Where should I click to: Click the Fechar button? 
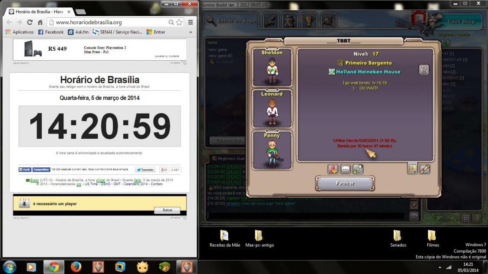pyautogui.click(x=345, y=183)
